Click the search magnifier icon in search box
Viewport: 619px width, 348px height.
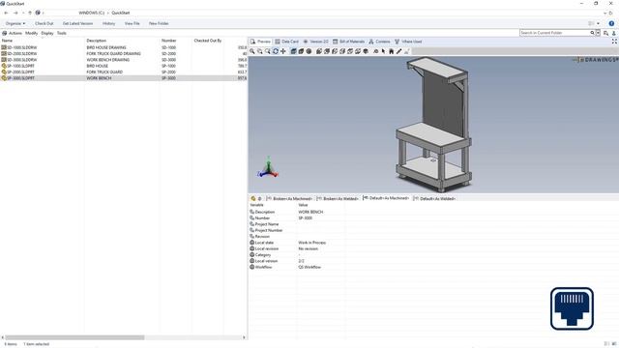point(592,33)
